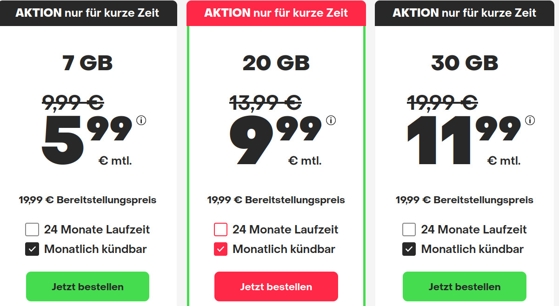Uncheck "Monatlich kündbar" in the 7 GB plan

[32, 249]
